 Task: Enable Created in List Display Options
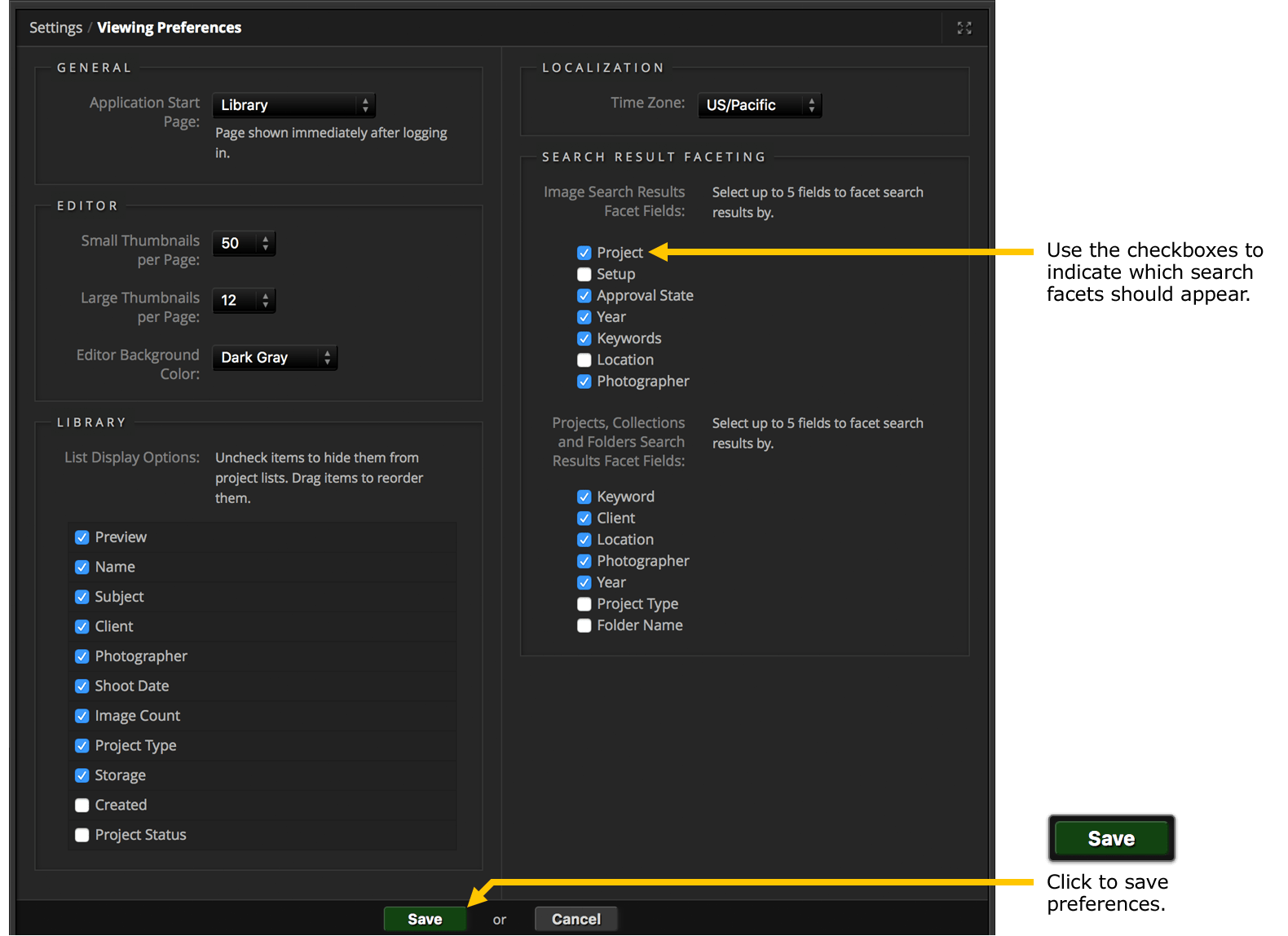pyautogui.click(x=82, y=805)
